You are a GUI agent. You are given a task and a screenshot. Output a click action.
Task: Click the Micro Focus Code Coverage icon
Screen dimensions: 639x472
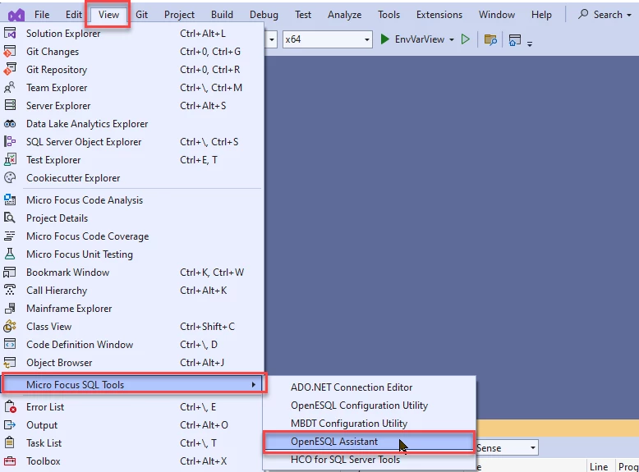pos(10,236)
